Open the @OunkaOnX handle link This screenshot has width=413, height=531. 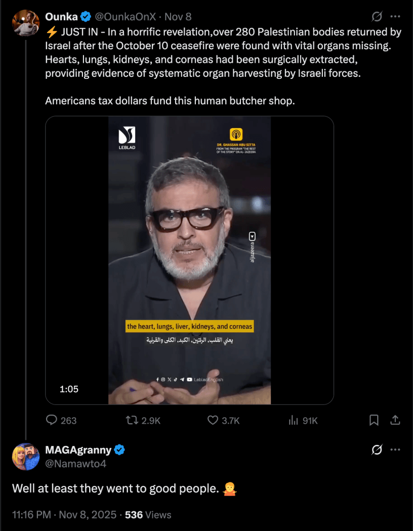tap(125, 17)
